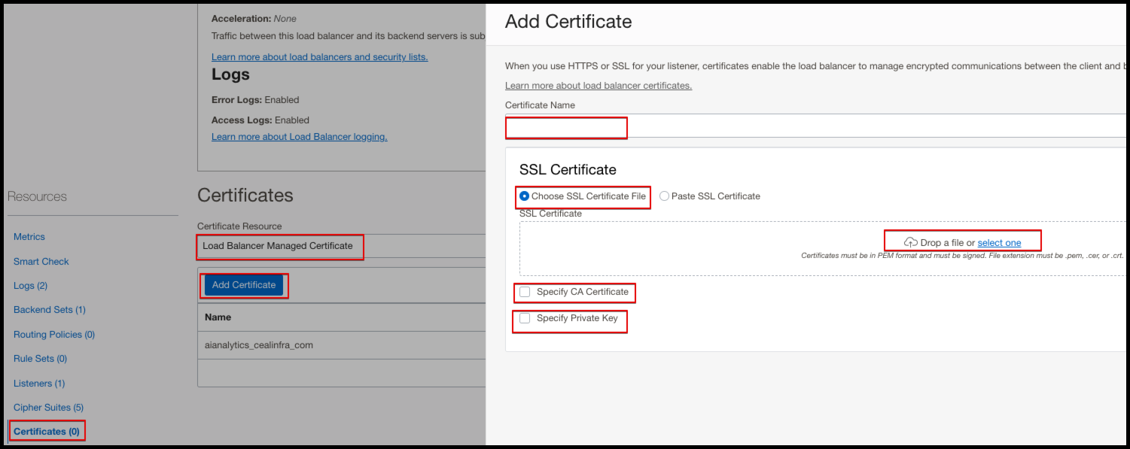Check the Specify Private Key box
The image size is (1130, 449).
(x=525, y=318)
